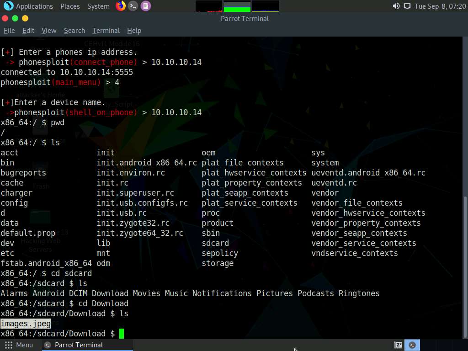Image resolution: width=468 pixels, height=351 pixels.
Task: Open the Places menu
Action: (69, 6)
